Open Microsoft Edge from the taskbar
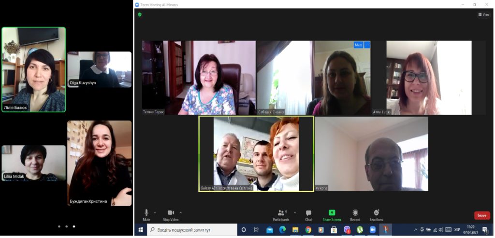 pyautogui.click(x=282, y=230)
